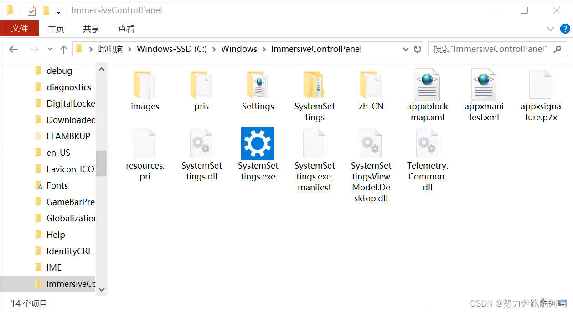Select the images folder icon
This screenshot has width=573, height=312.
click(145, 85)
